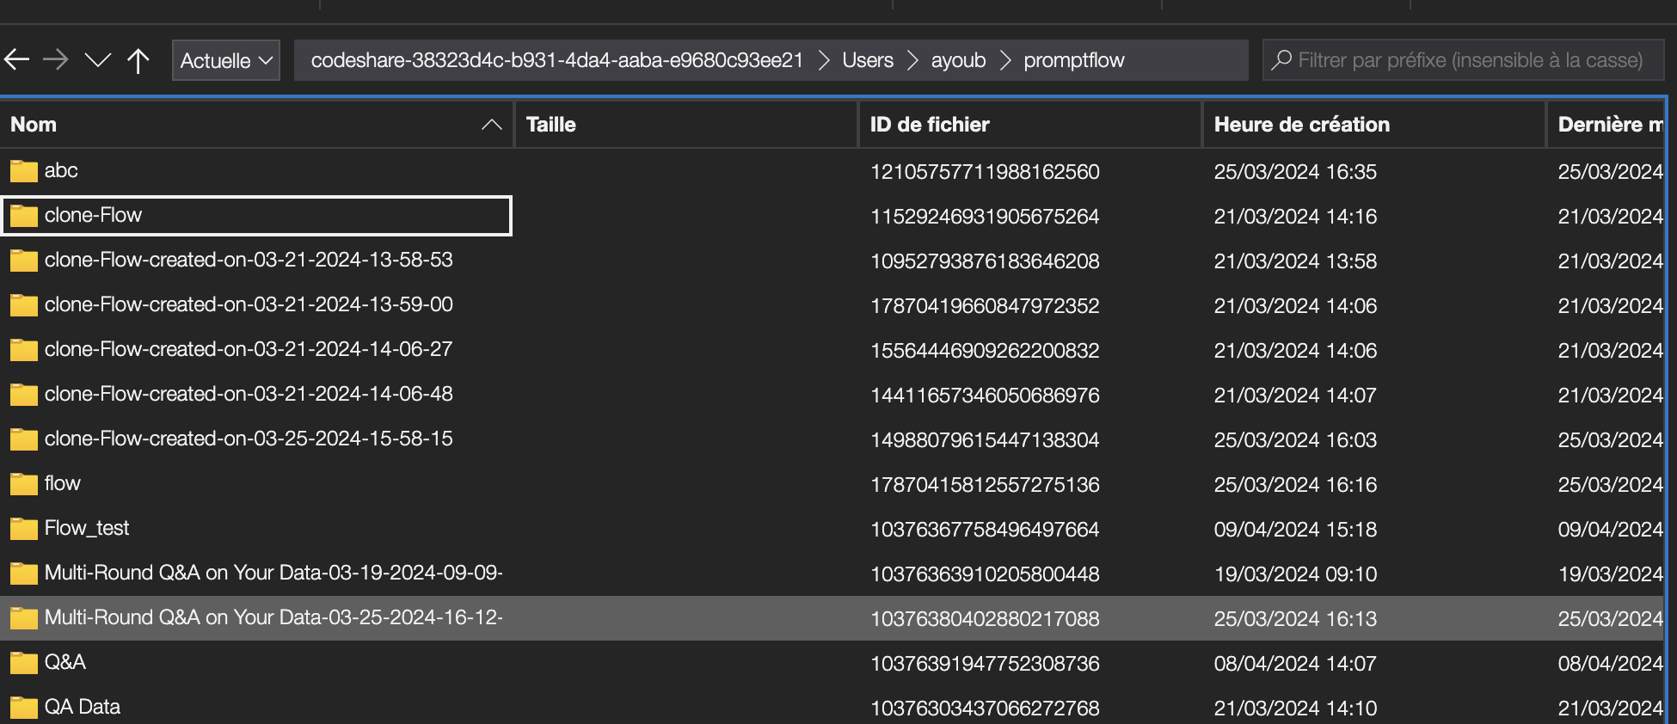The height and width of the screenshot is (724, 1677).
Task: Select the Q&A folder name
Action: [65, 662]
